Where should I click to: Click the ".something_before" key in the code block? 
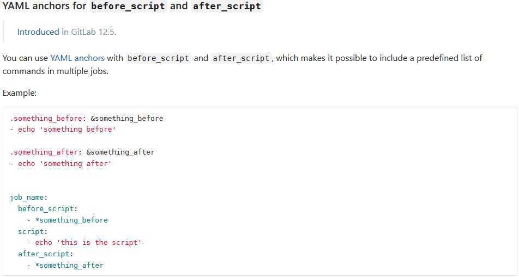click(45, 118)
